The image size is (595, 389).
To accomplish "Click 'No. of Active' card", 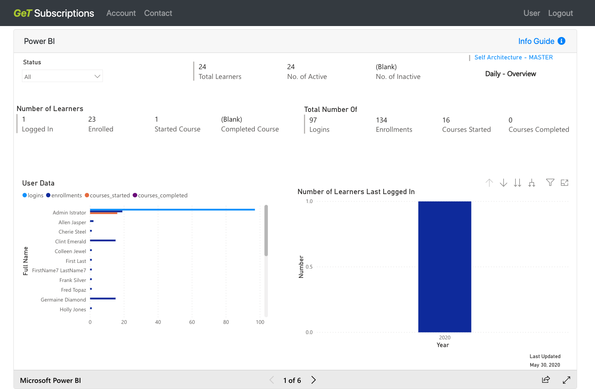I will coord(307,72).
